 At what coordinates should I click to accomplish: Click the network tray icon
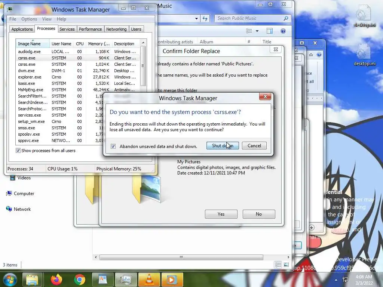(345, 280)
